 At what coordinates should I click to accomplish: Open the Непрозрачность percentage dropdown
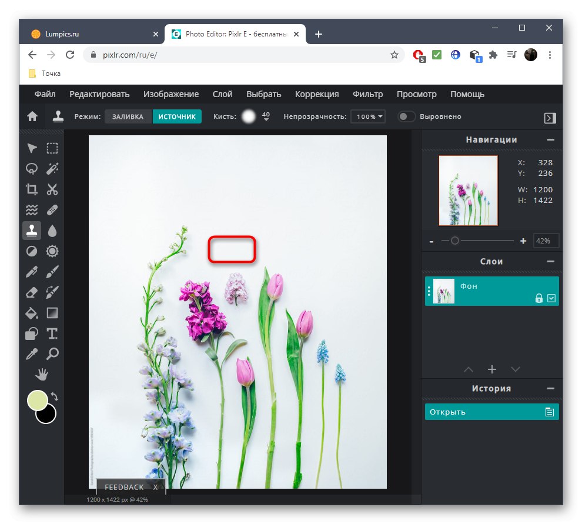[x=367, y=116]
